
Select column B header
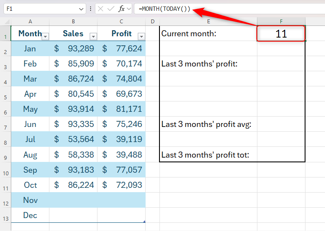[73, 22]
